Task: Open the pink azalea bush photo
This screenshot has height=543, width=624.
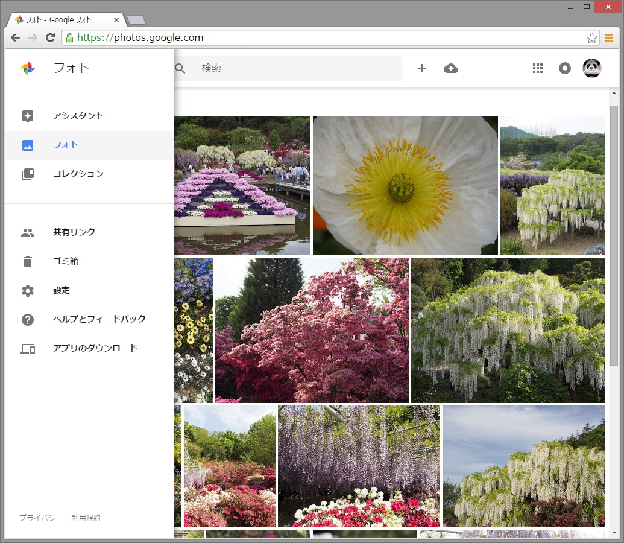Action: click(312, 330)
